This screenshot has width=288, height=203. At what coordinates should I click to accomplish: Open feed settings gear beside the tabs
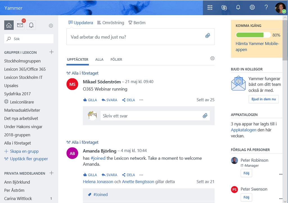(212, 58)
